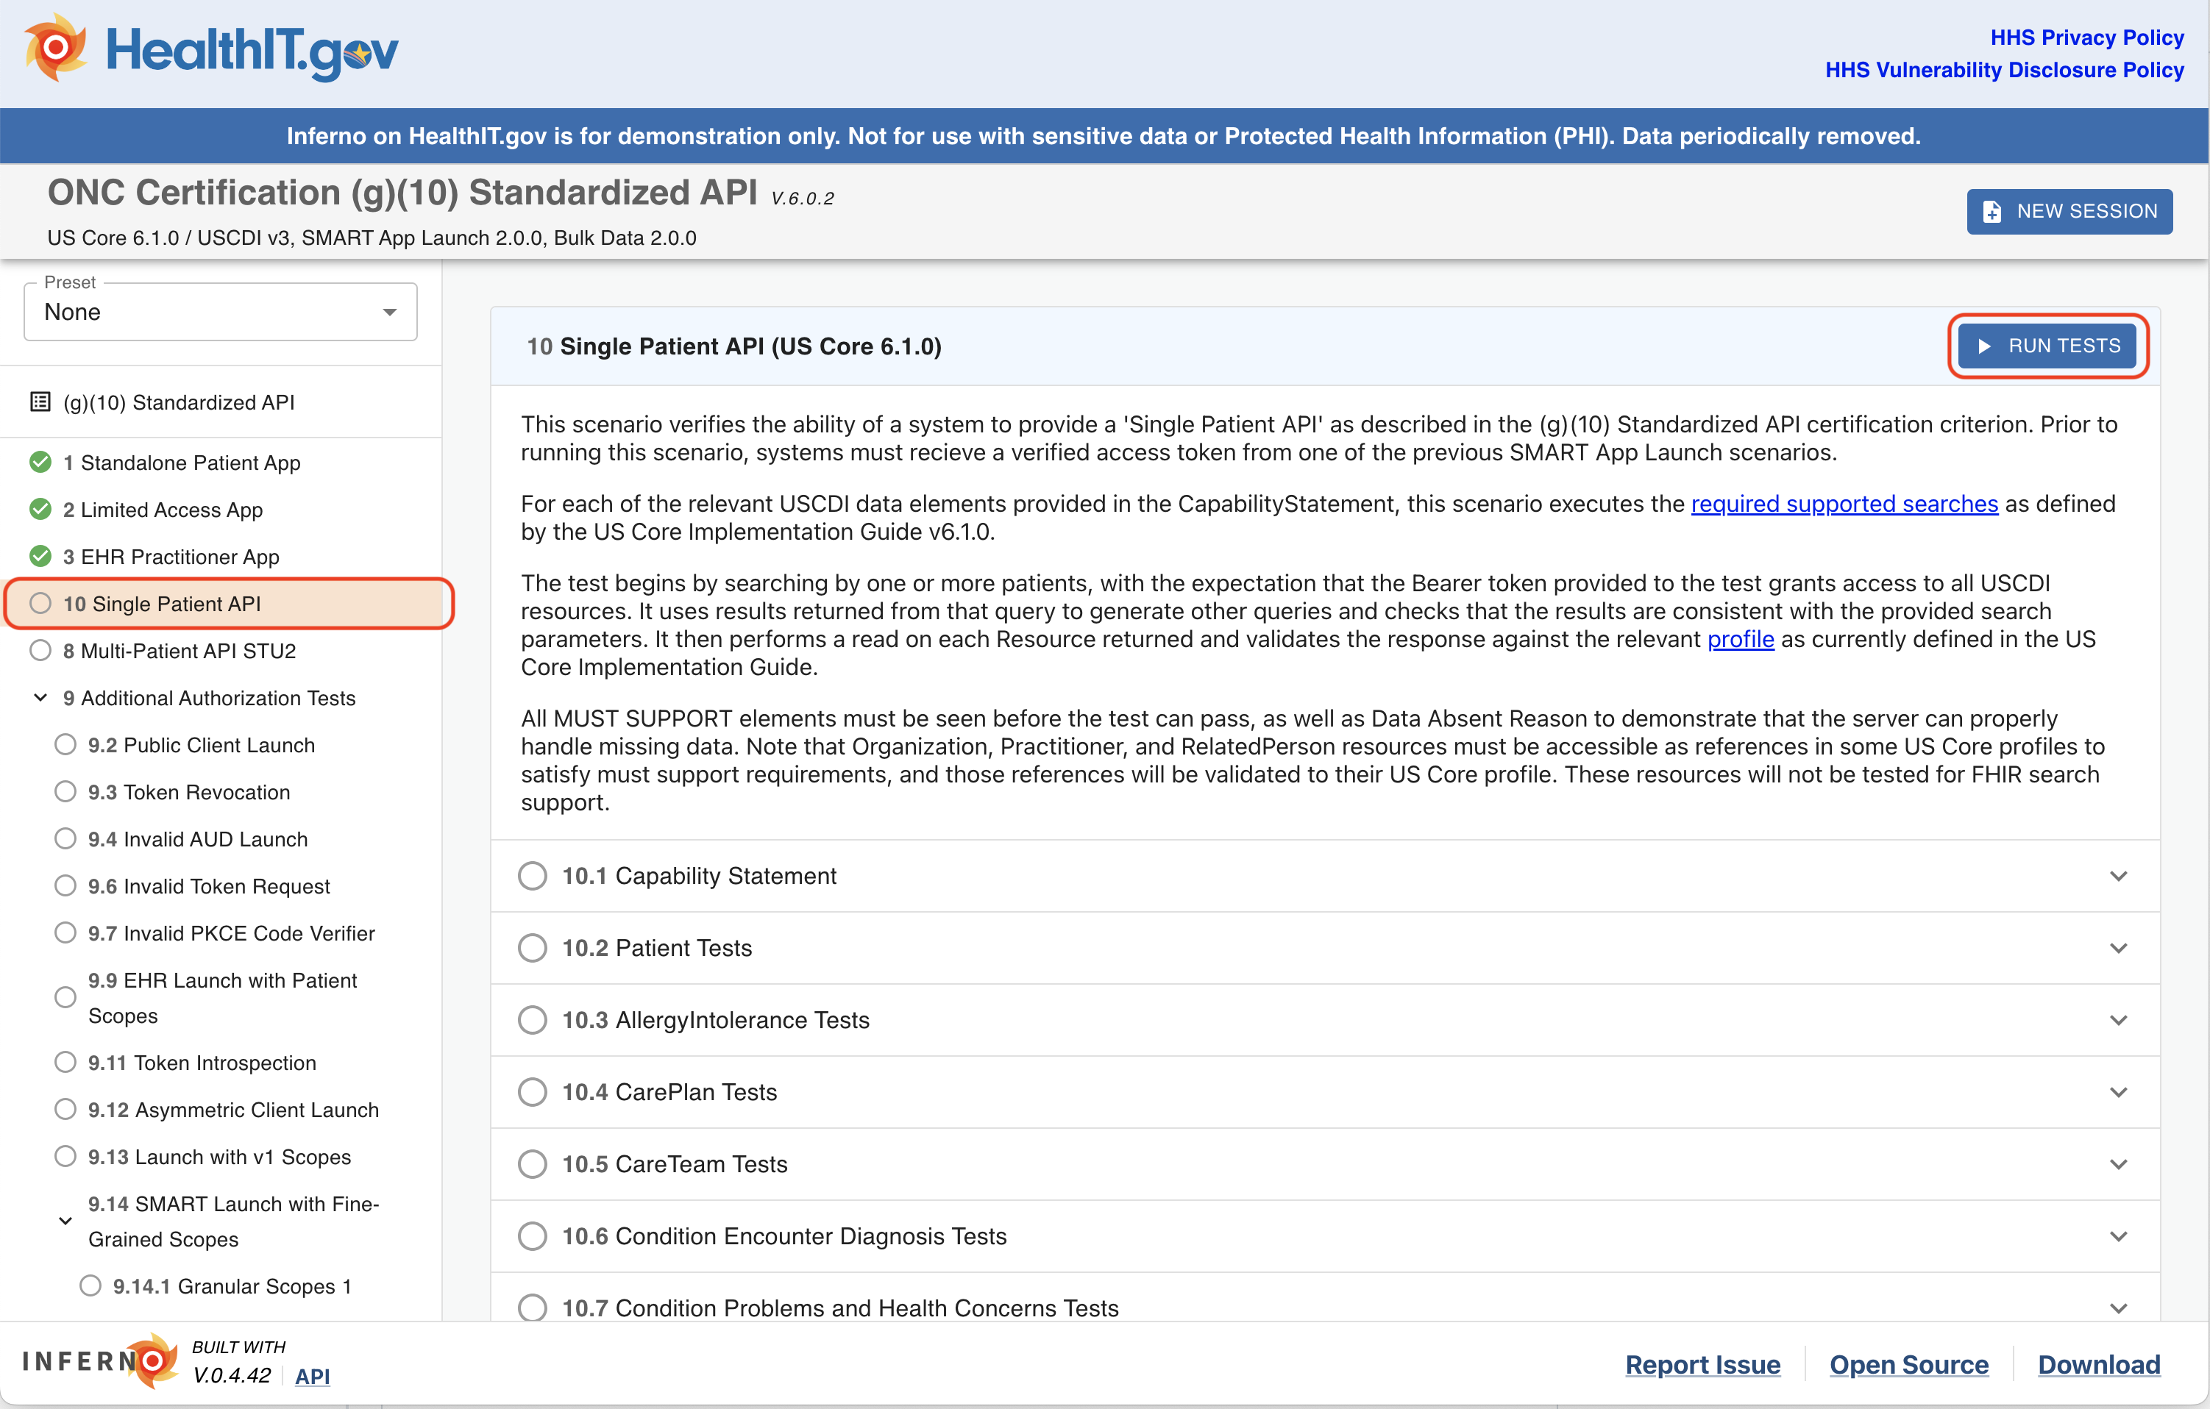The height and width of the screenshot is (1409, 2210).
Task: Collapse 9 Additional Authorization Tests chevron
Action: [x=40, y=698]
